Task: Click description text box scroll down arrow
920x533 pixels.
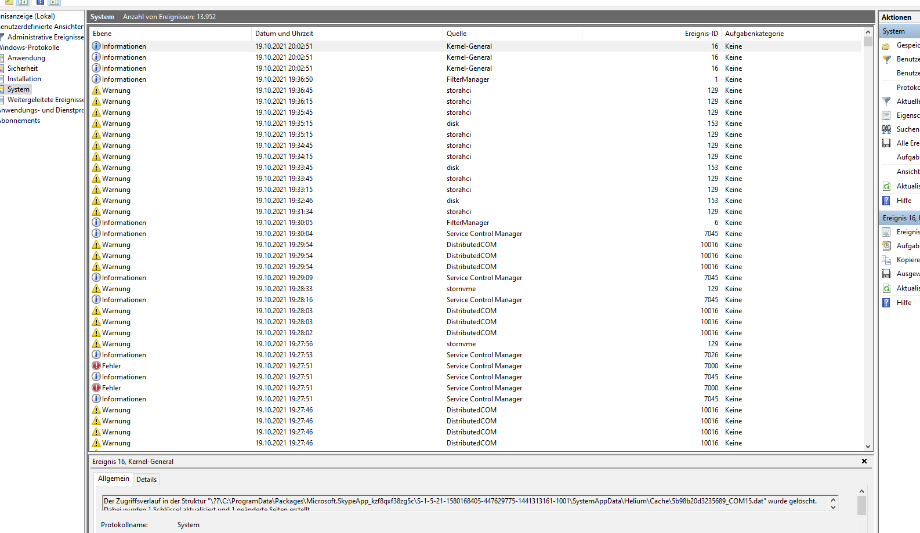Action: (x=834, y=507)
